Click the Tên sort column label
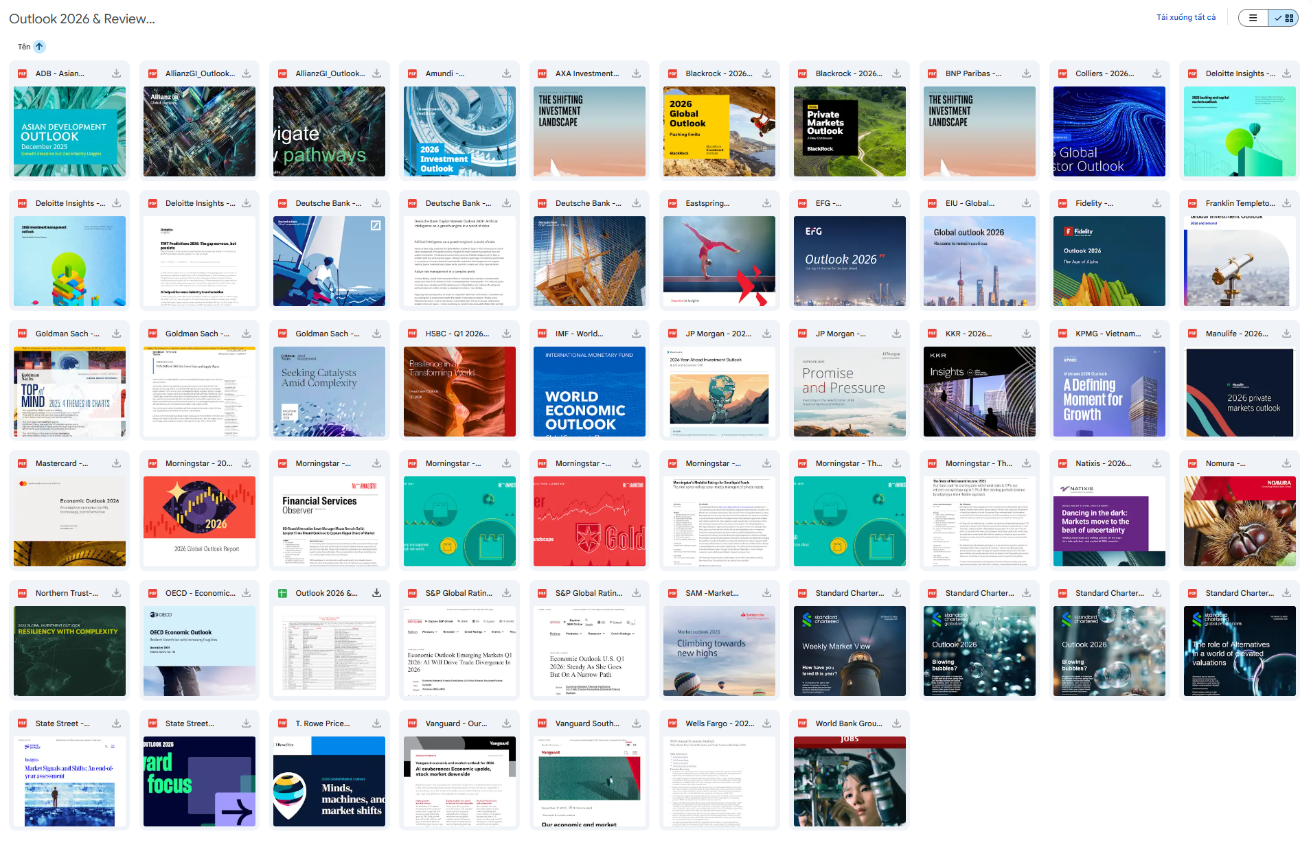1311x847 pixels. 24,47
